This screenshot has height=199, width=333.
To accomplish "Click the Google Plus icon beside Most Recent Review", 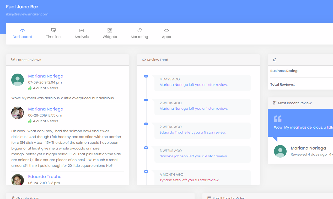I will pos(275,103).
